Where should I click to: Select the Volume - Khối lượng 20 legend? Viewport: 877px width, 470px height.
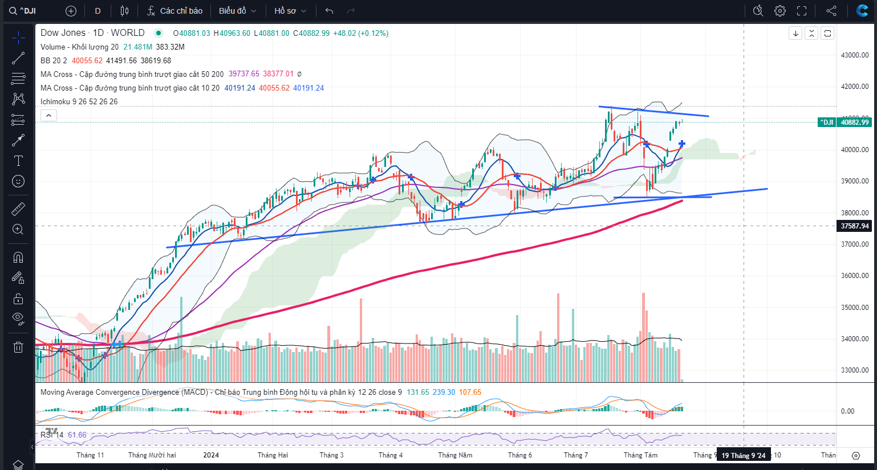[x=79, y=47]
